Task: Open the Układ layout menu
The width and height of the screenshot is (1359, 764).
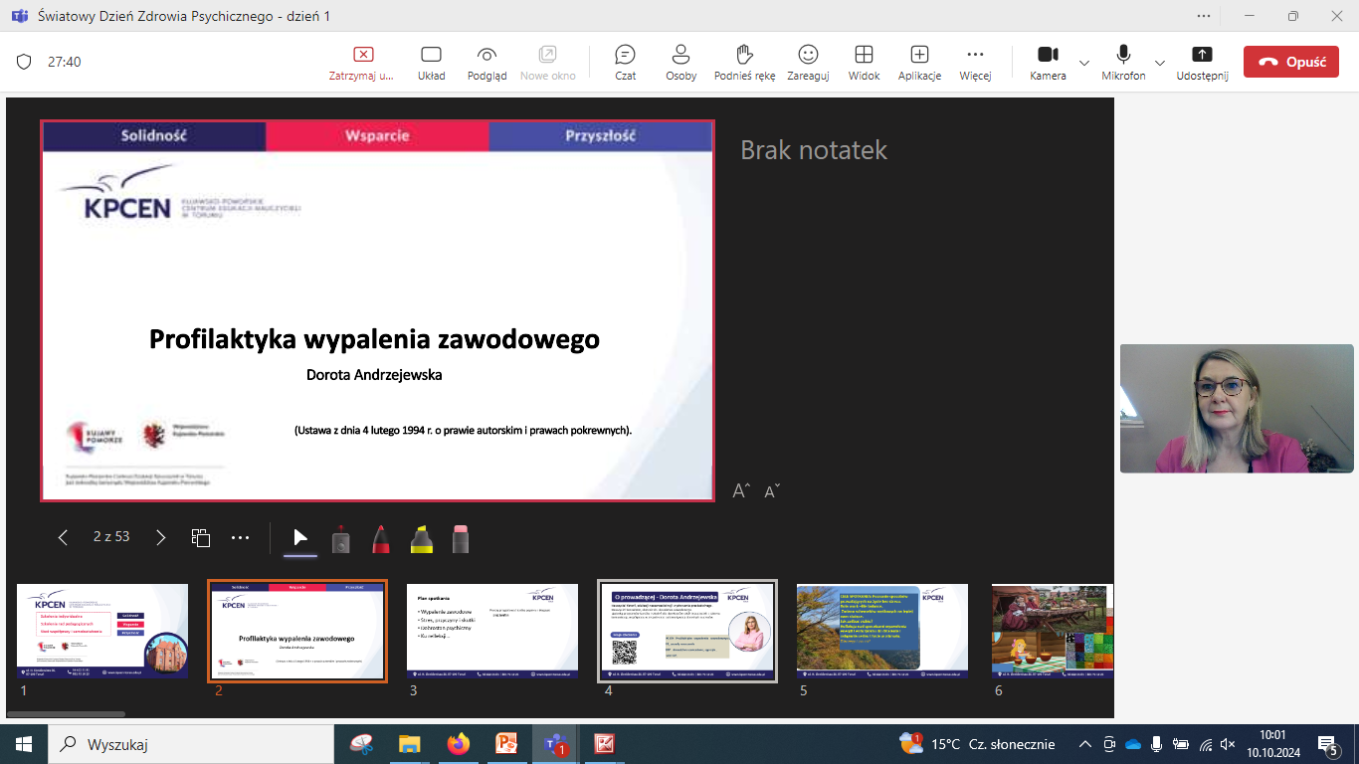Action: pyautogui.click(x=431, y=62)
